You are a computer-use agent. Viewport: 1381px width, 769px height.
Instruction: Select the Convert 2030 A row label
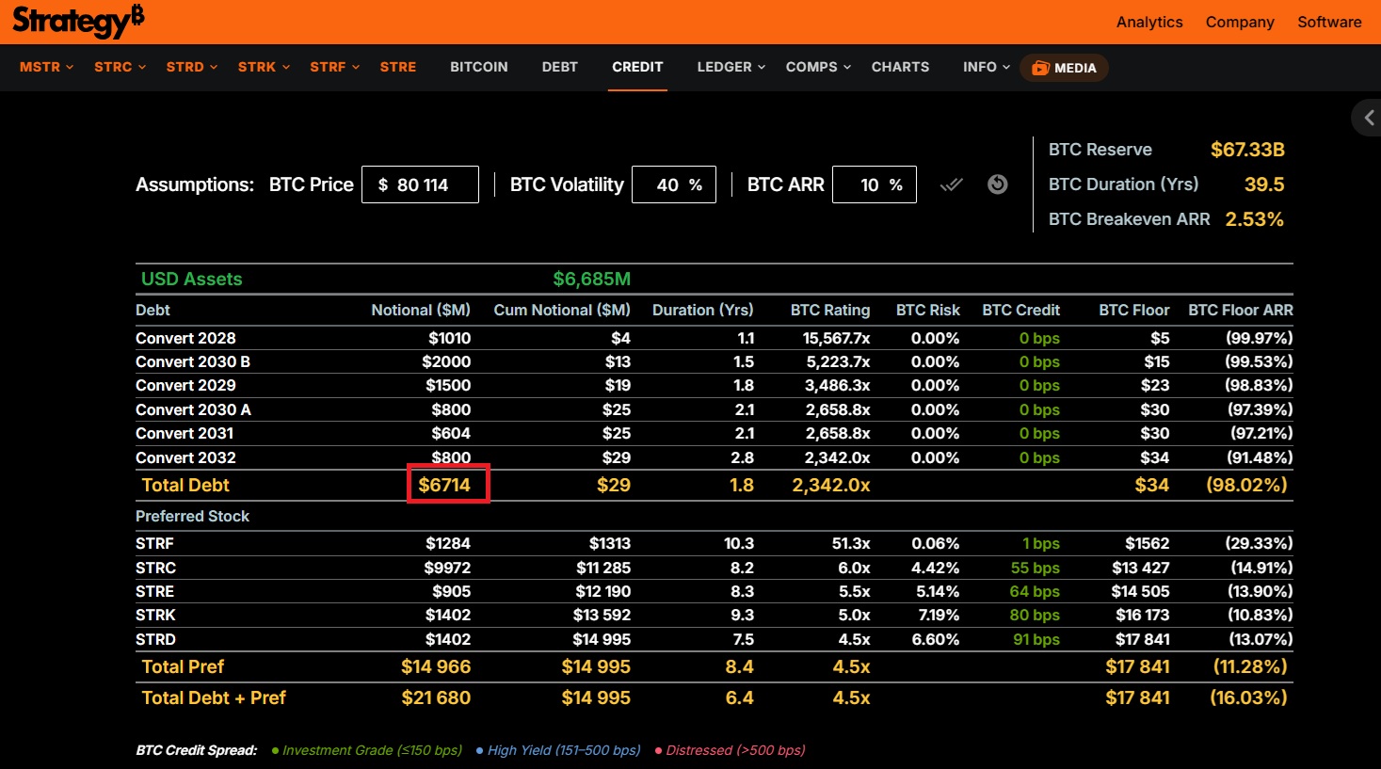(193, 409)
